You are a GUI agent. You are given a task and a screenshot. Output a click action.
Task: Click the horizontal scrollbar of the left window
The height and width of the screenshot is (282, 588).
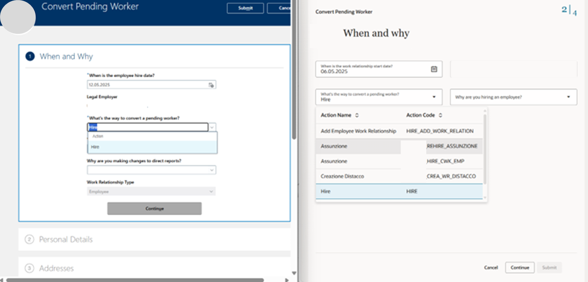click(135, 280)
